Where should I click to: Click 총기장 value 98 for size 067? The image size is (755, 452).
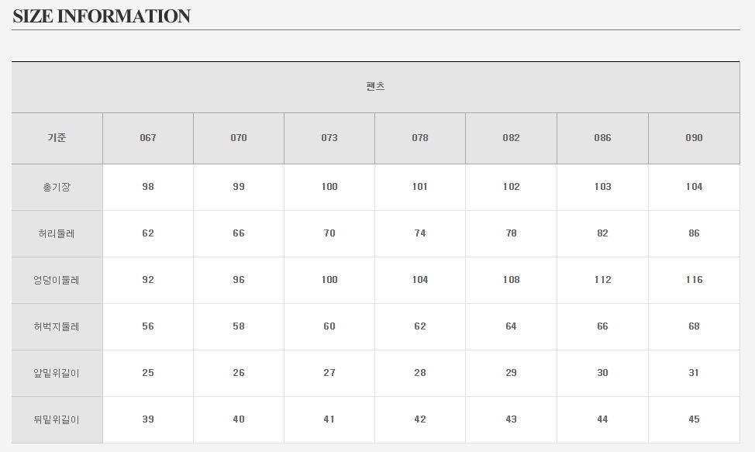point(148,187)
